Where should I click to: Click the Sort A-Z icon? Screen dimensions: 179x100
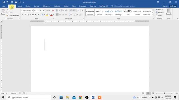pos(78,11)
